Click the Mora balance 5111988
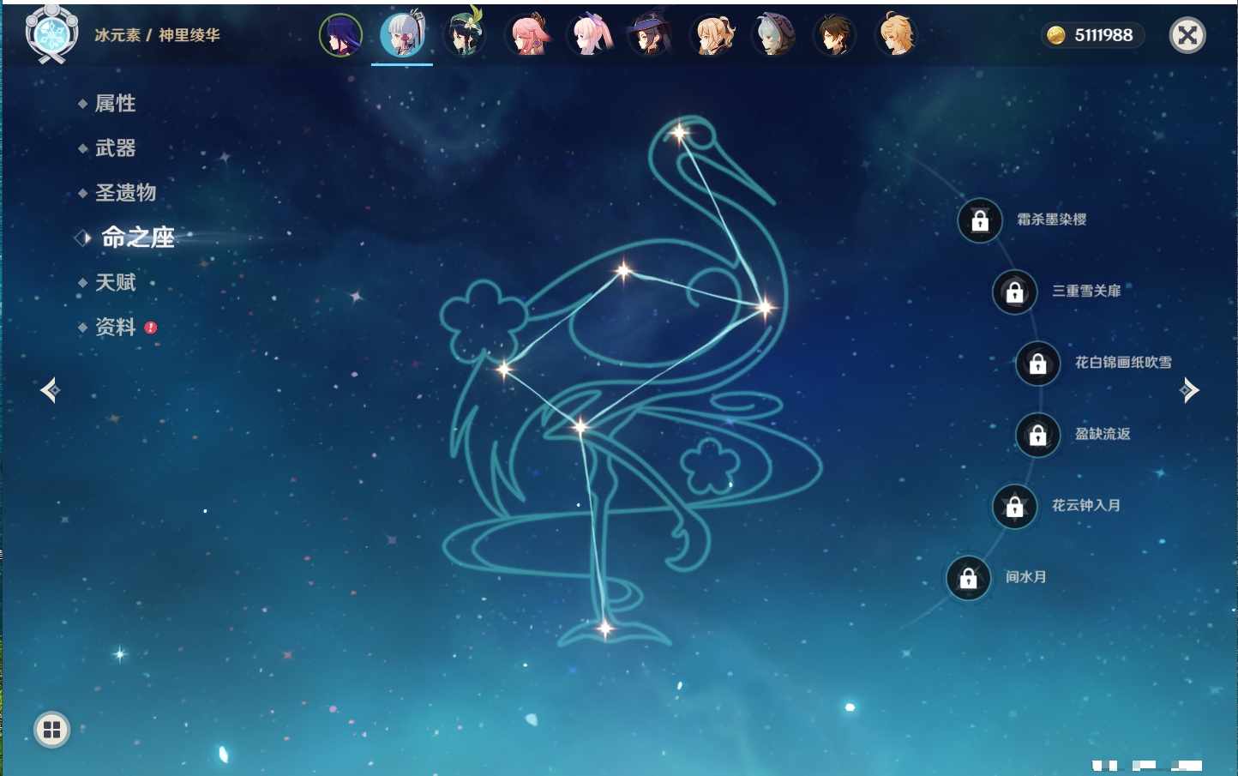The width and height of the screenshot is (1238, 776). 1103,35
